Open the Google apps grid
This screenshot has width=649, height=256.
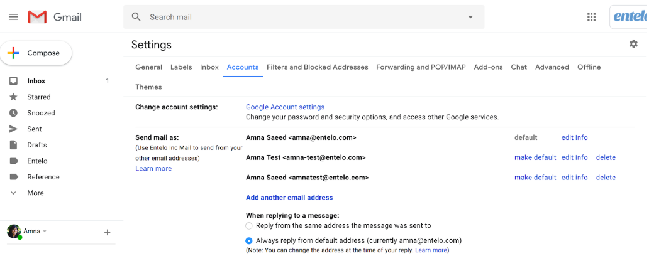[592, 17]
